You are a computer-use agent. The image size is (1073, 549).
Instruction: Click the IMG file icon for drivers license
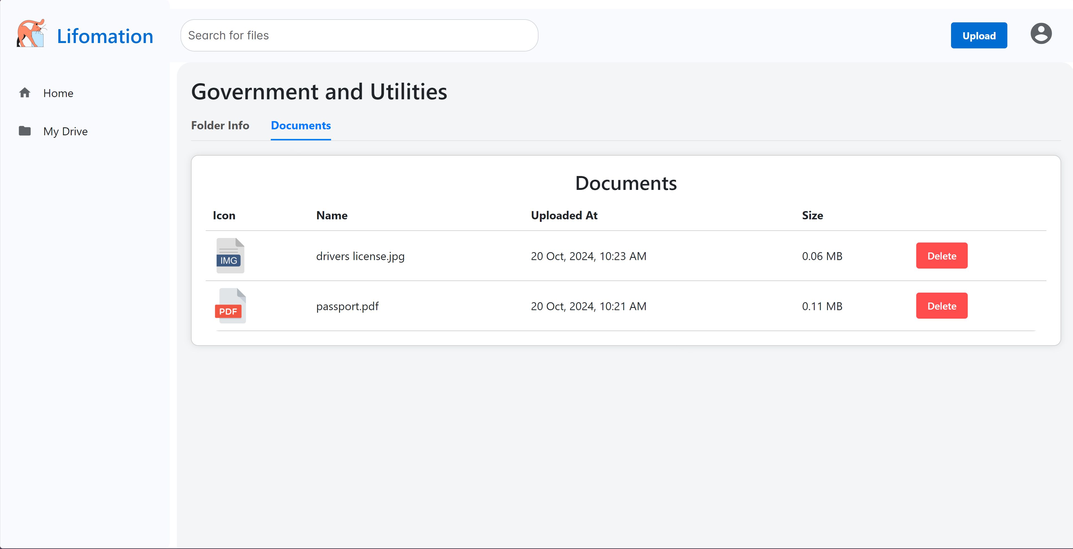230,256
